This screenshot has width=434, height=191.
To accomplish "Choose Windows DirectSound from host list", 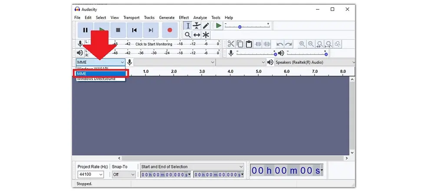I will [101, 79].
